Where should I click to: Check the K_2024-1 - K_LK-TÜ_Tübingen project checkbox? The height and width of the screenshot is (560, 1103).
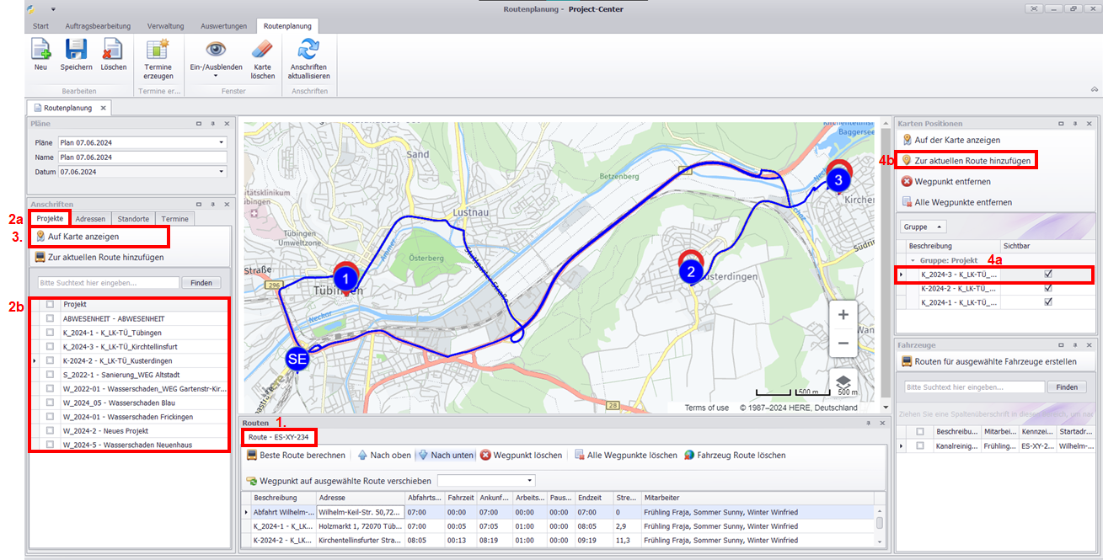(51, 333)
